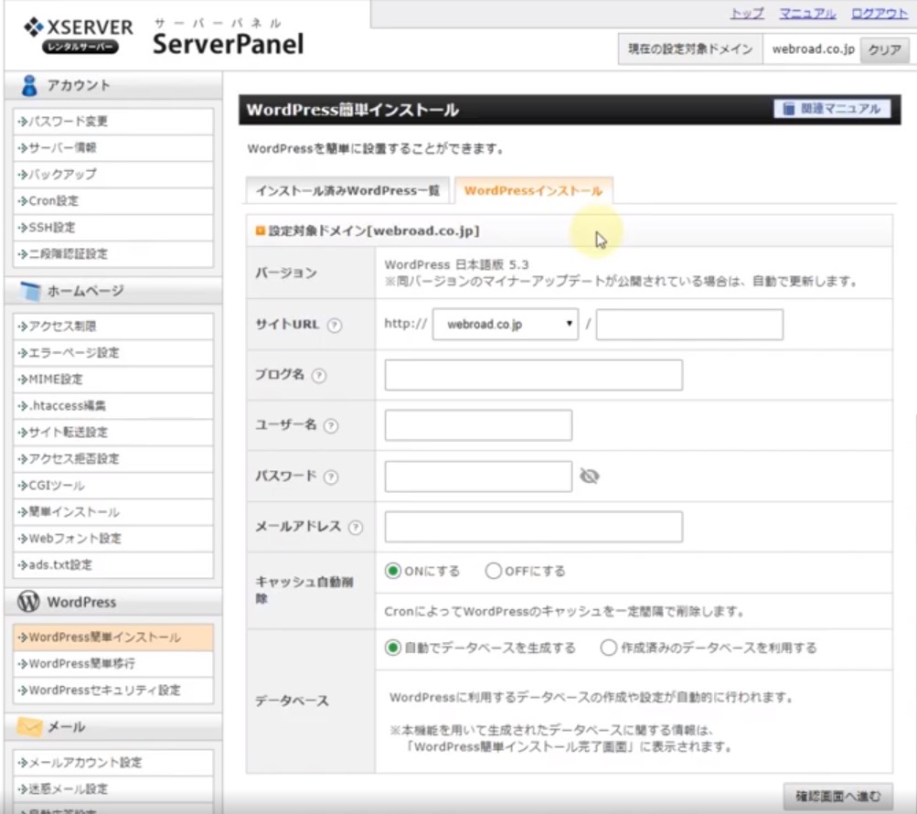Open the webroad.co.jp domain dropdown
Viewport: 917px width, 814px height.
[x=506, y=324]
